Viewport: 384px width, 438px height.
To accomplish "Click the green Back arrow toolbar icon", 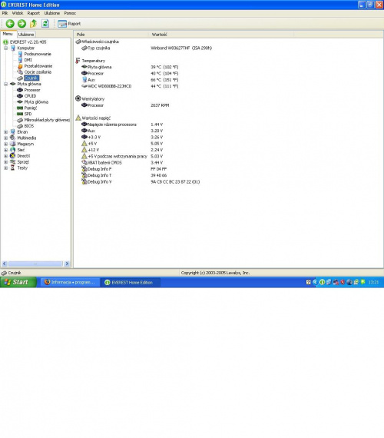I will (x=10, y=24).
